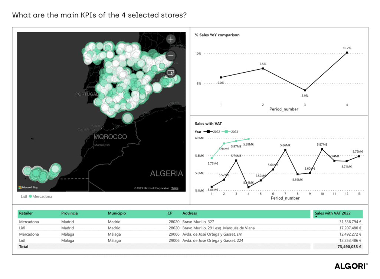Select the large store bubble near Melilla coast

[x=128, y=118]
